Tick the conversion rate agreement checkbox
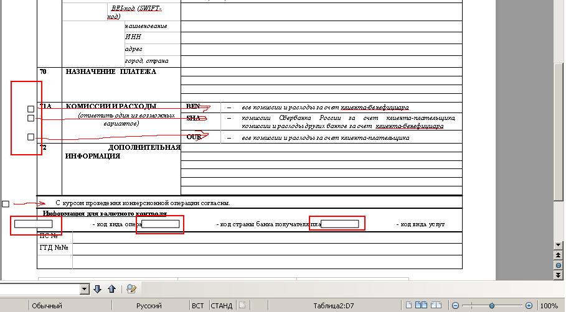Viewport: 566px width, 312px height. coord(6,204)
